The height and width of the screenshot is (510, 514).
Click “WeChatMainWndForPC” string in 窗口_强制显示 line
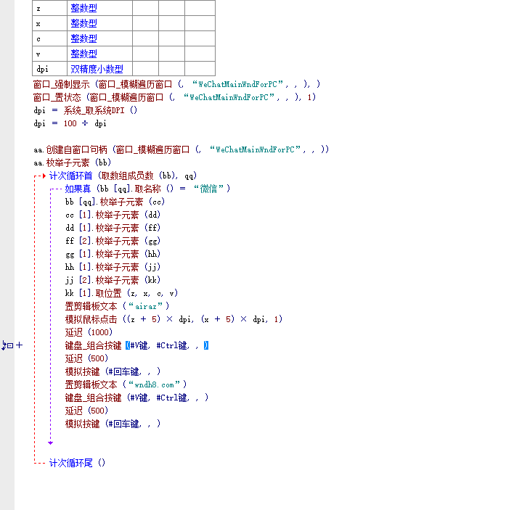[237, 84]
